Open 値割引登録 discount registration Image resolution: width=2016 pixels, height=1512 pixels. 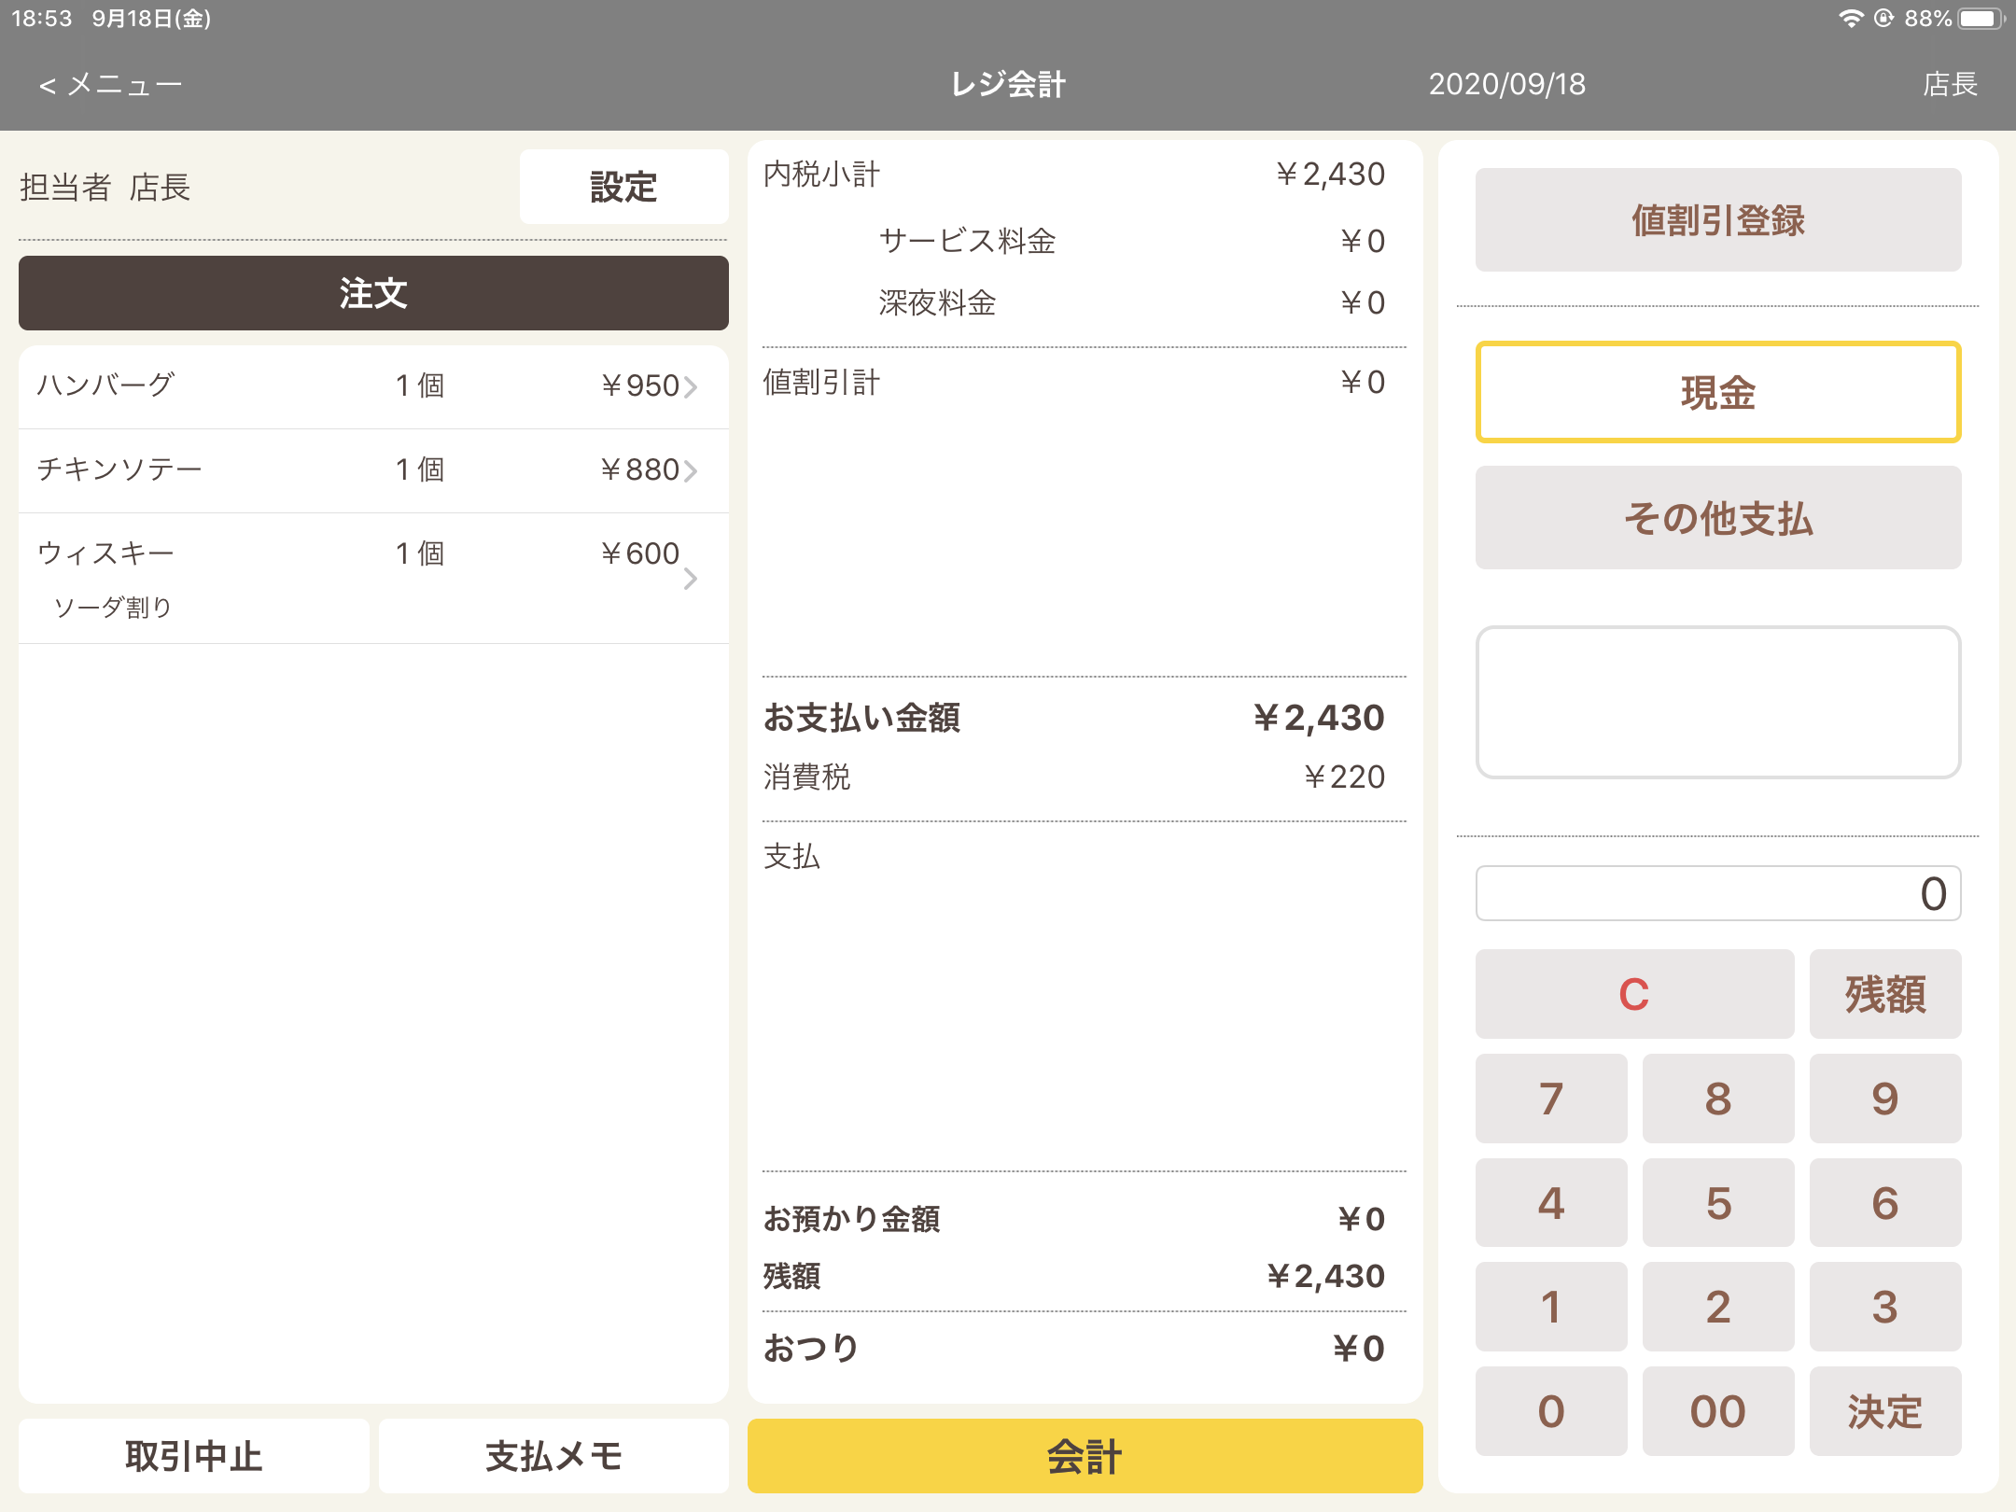click(x=1717, y=220)
